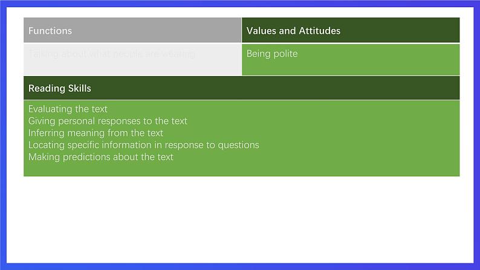The width and height of the screenshot is (480, 270).
Task: Select the Reading Skills header bar
Action: [242, 88]
